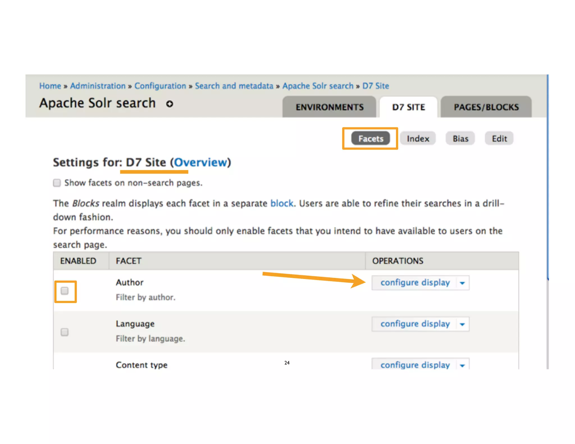
Task: Expand Language configure display dropdown arrow
Action: click(x=462, y=324)
